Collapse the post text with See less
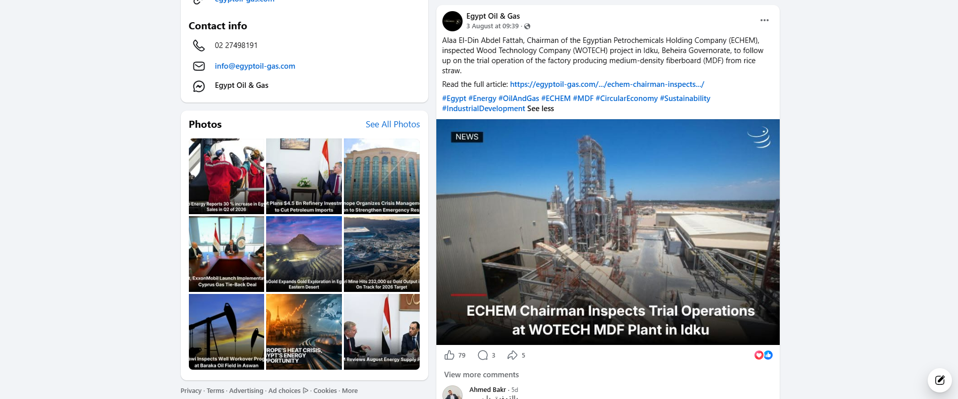Image resolution: width=958 pixels, height=399 pixels. 540,109
